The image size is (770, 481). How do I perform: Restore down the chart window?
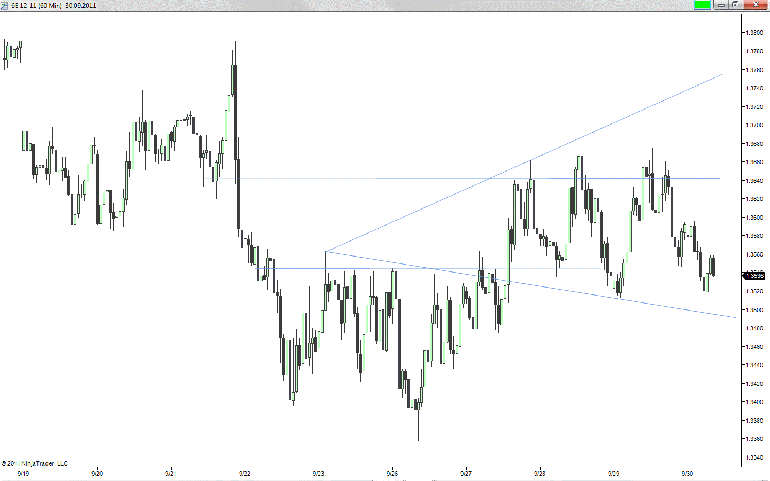(x=735, y=5)
